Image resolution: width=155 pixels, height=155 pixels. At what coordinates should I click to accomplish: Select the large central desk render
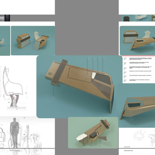(80, 86)
